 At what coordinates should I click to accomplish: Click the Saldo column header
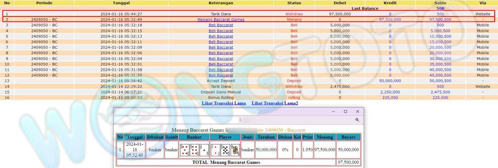pos(440,3)
